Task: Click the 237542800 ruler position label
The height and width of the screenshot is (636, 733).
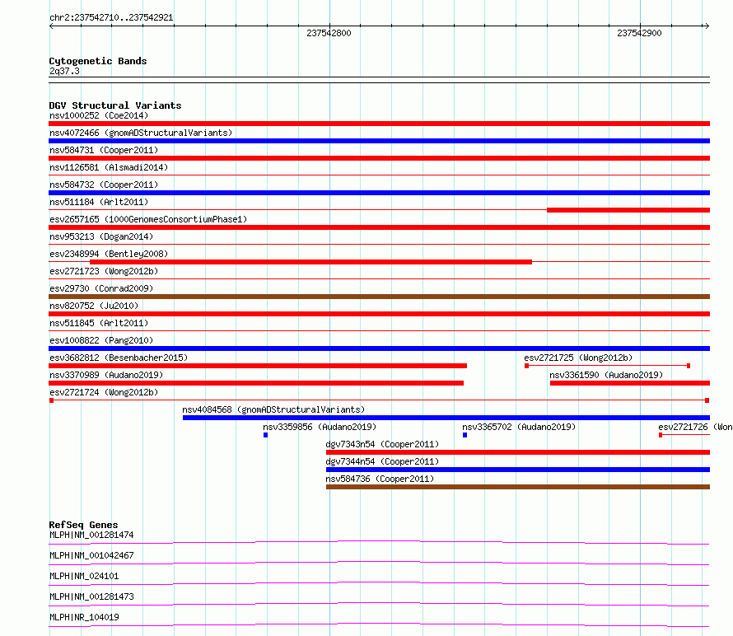Action: coord(329,33)
